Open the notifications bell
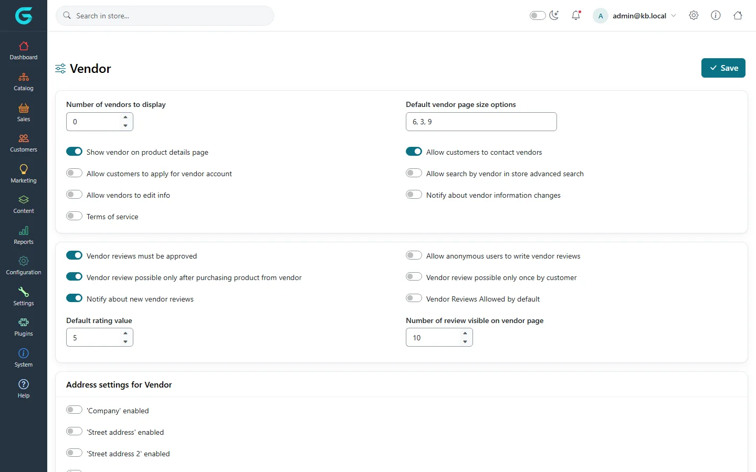The image size is (756, 472). pos(576,15)
